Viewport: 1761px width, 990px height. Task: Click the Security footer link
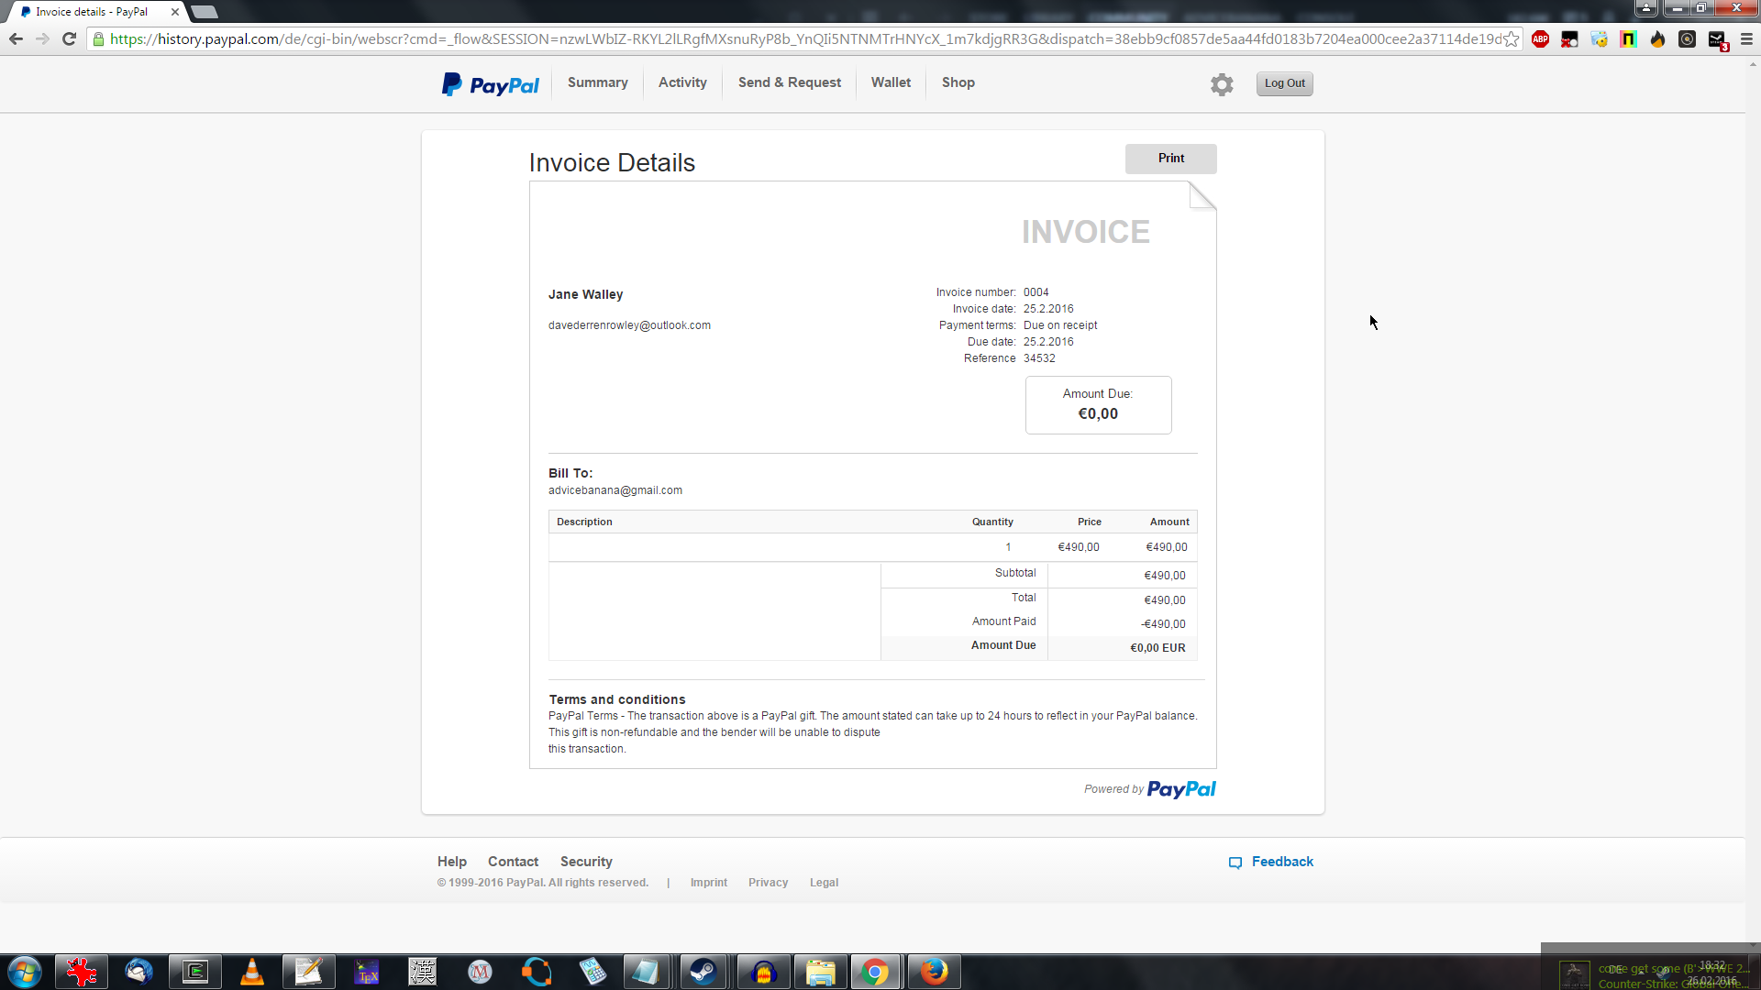pos(586,862)
